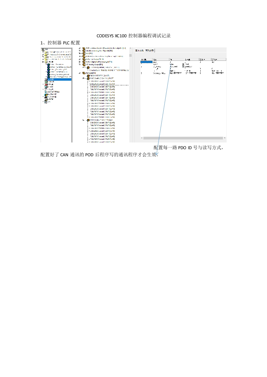Click the active second tab above the table
This screenshot has height=377, width=267.
pyautogui.click(x=149, y=50)
